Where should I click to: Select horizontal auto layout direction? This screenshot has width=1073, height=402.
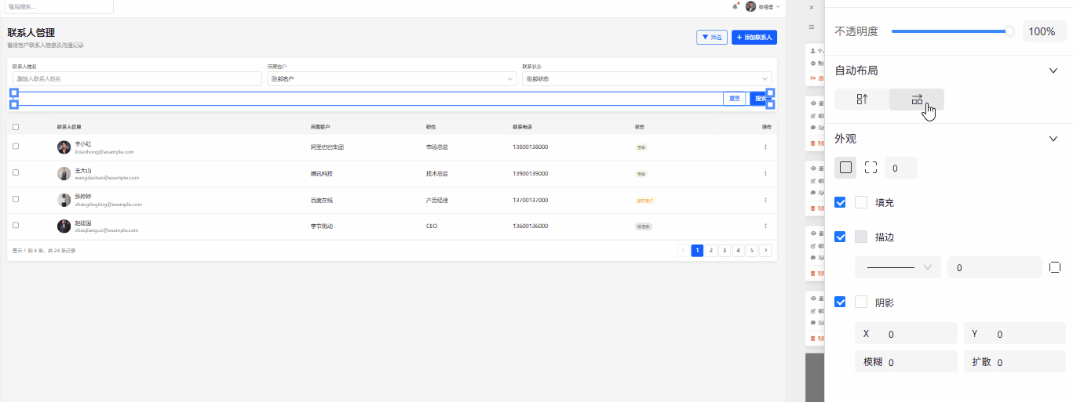click(x=916, y=100)
